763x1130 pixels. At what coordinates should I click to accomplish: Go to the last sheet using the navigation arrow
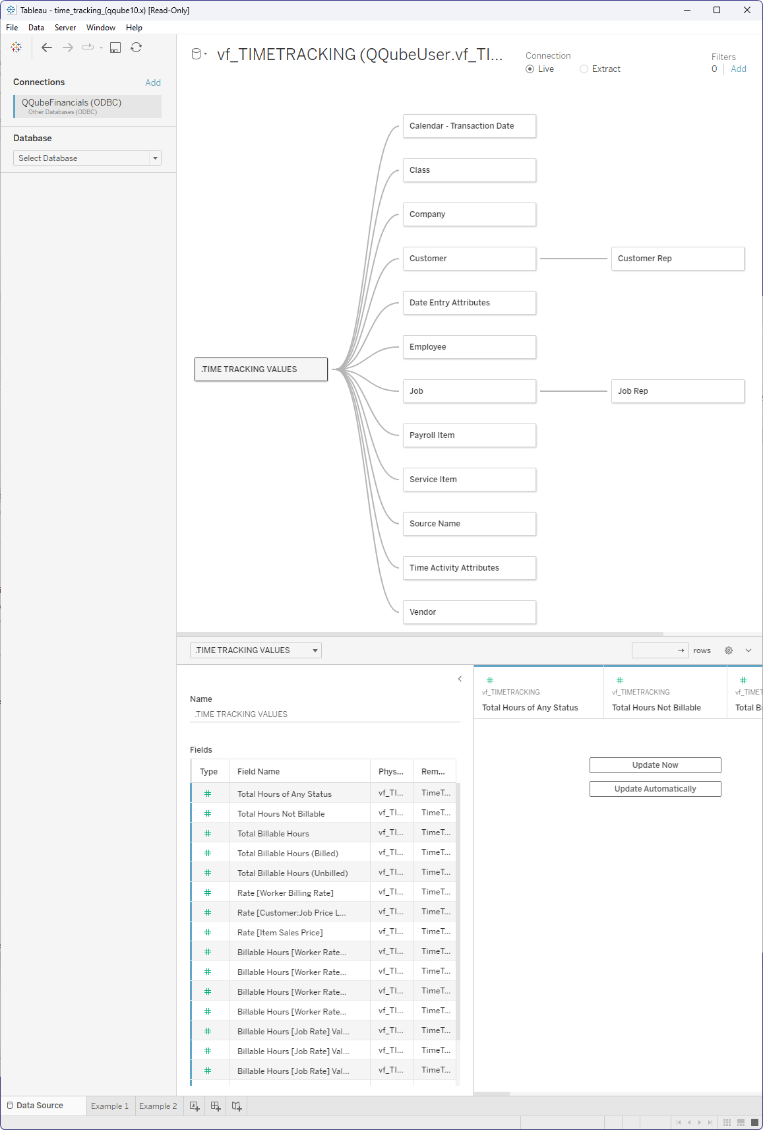[710, 1122]
